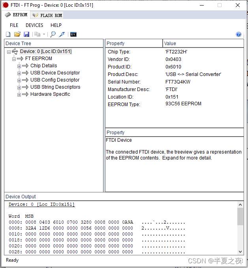This screenshot has height=268, width=248.
Task: Program devices using the lightning bolt icon
Action: pos(62,34)
